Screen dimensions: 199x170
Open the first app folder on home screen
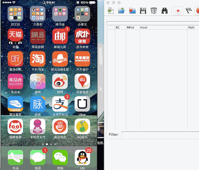pos(15,14)
